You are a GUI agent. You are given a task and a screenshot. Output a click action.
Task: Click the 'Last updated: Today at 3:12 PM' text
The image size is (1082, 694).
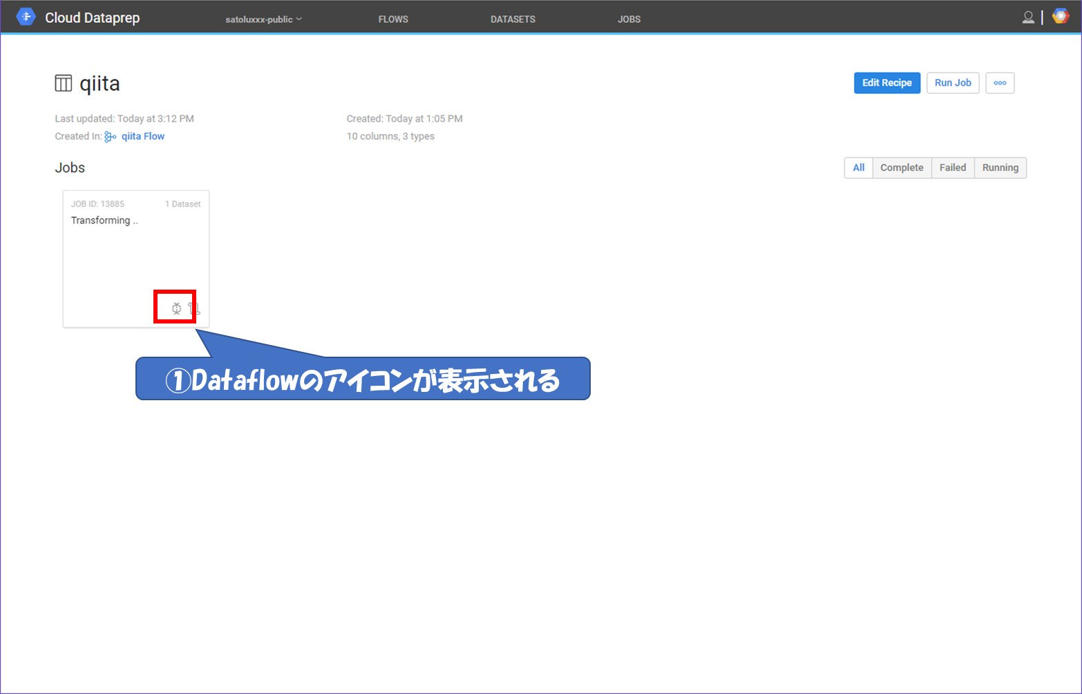(124, 119)
